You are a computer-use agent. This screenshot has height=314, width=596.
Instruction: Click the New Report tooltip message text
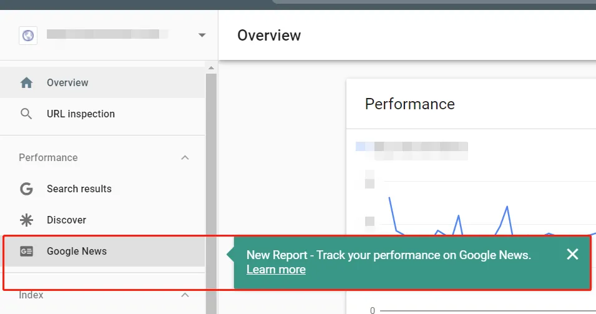click(x=388, y=255)
